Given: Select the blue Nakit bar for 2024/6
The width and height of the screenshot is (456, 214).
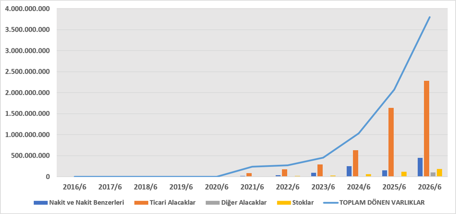Looking at the screenshot, I should [349, 171].
